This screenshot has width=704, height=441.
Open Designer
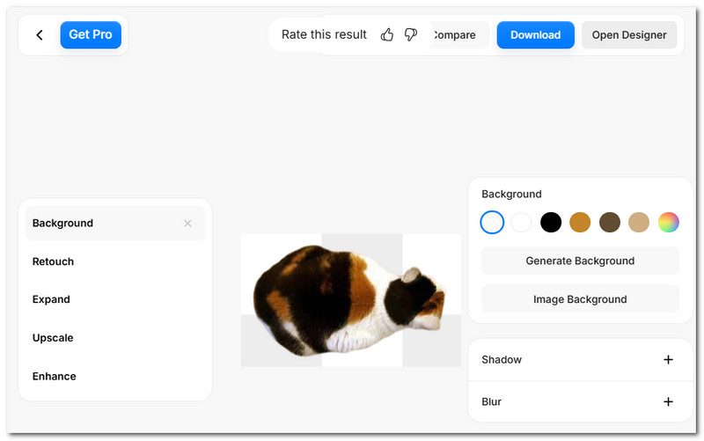629,35
